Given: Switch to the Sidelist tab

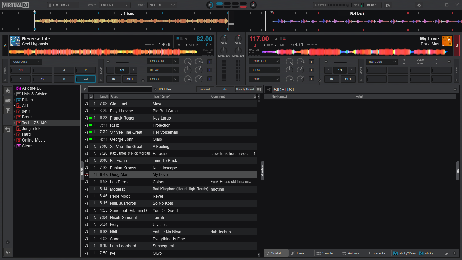Looking at the screenshot, I should pos(276,253).
